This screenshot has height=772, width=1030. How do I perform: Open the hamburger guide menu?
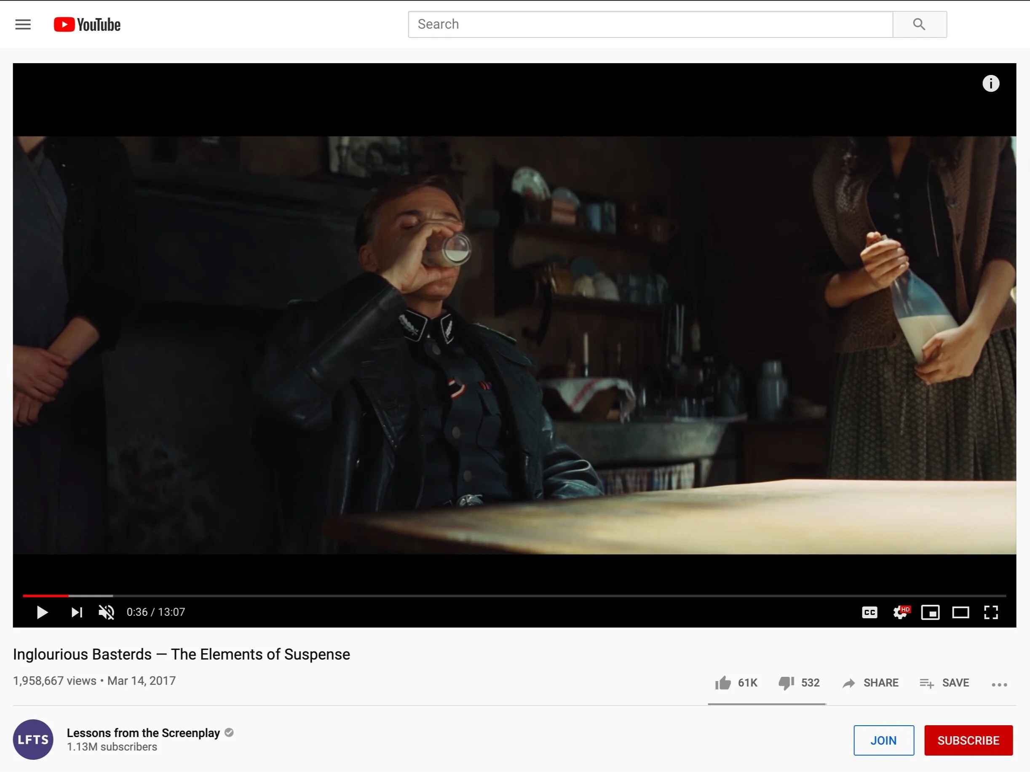click(x=23, y=24)
